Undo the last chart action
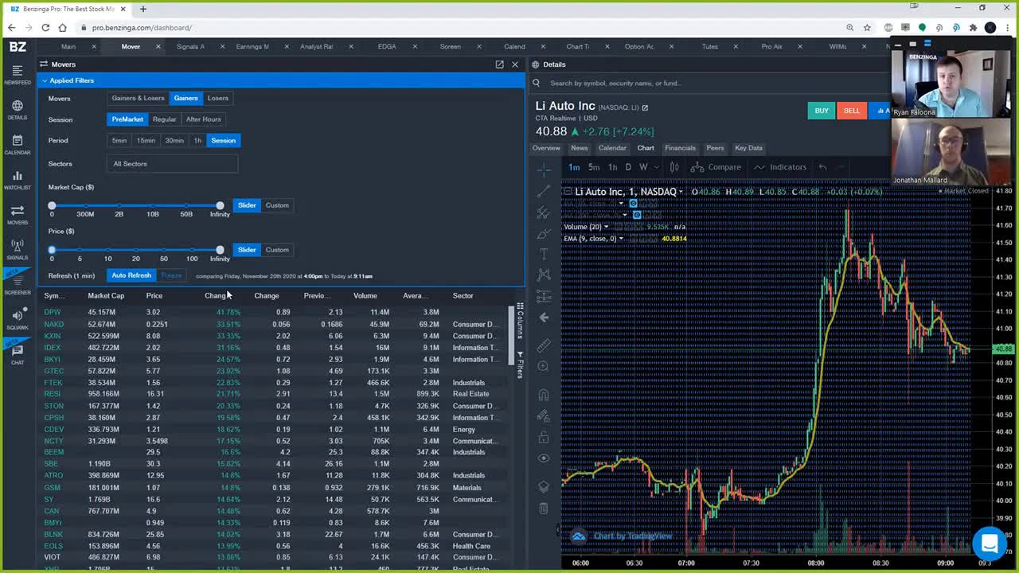 click(822, 167)
